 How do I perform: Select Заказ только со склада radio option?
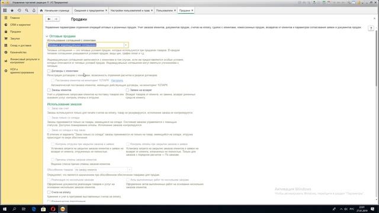click(49, 118)
